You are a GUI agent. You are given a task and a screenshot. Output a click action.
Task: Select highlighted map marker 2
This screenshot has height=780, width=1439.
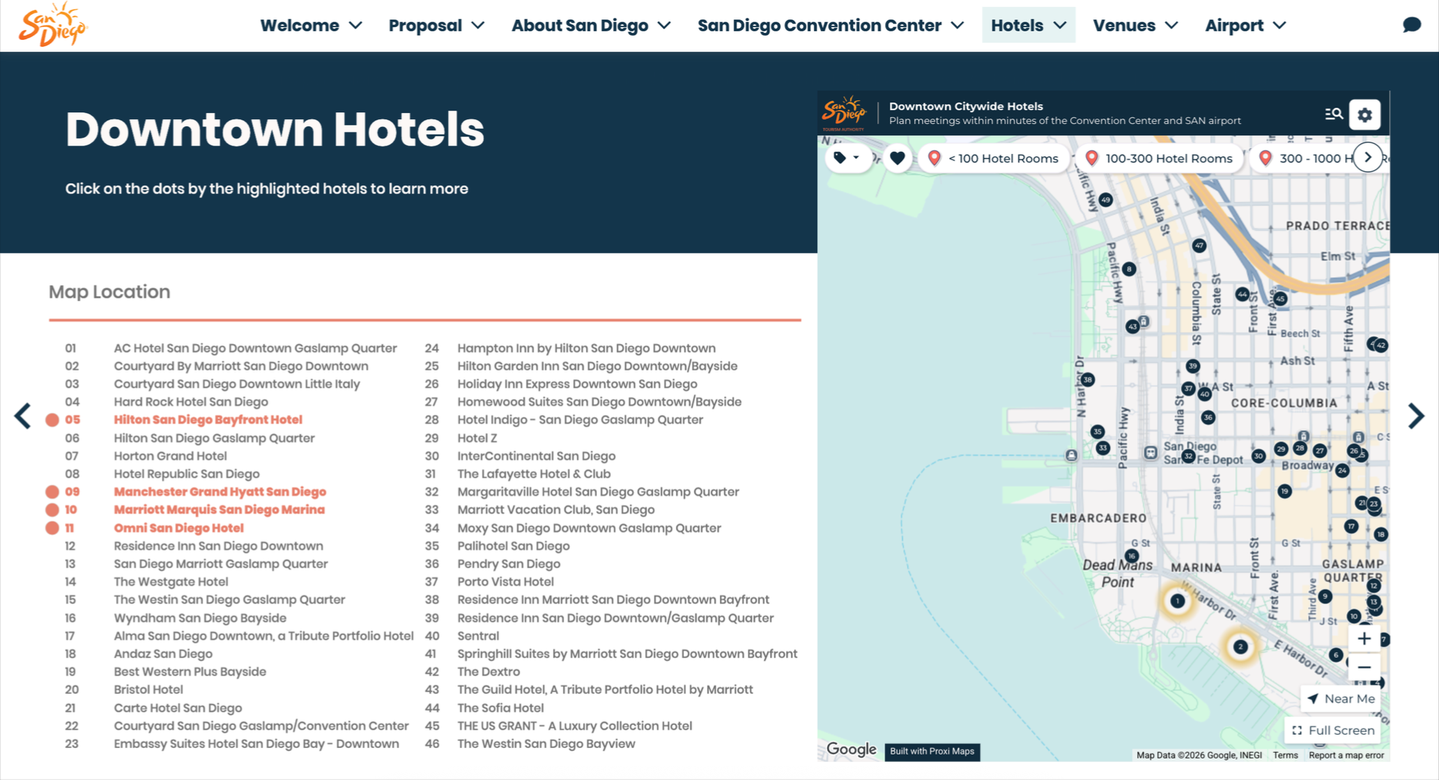tap(1240, 647)
